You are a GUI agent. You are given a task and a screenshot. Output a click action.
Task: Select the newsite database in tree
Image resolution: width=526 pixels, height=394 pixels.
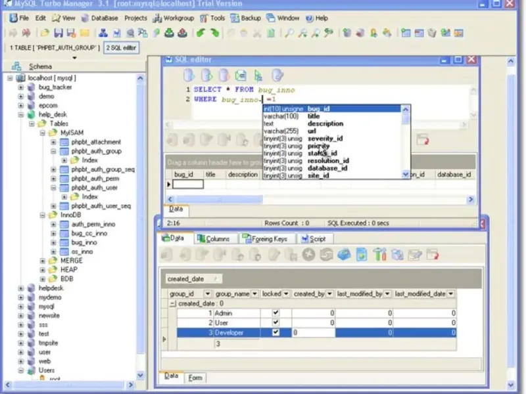pyautogui.click(x=49, y=316)
